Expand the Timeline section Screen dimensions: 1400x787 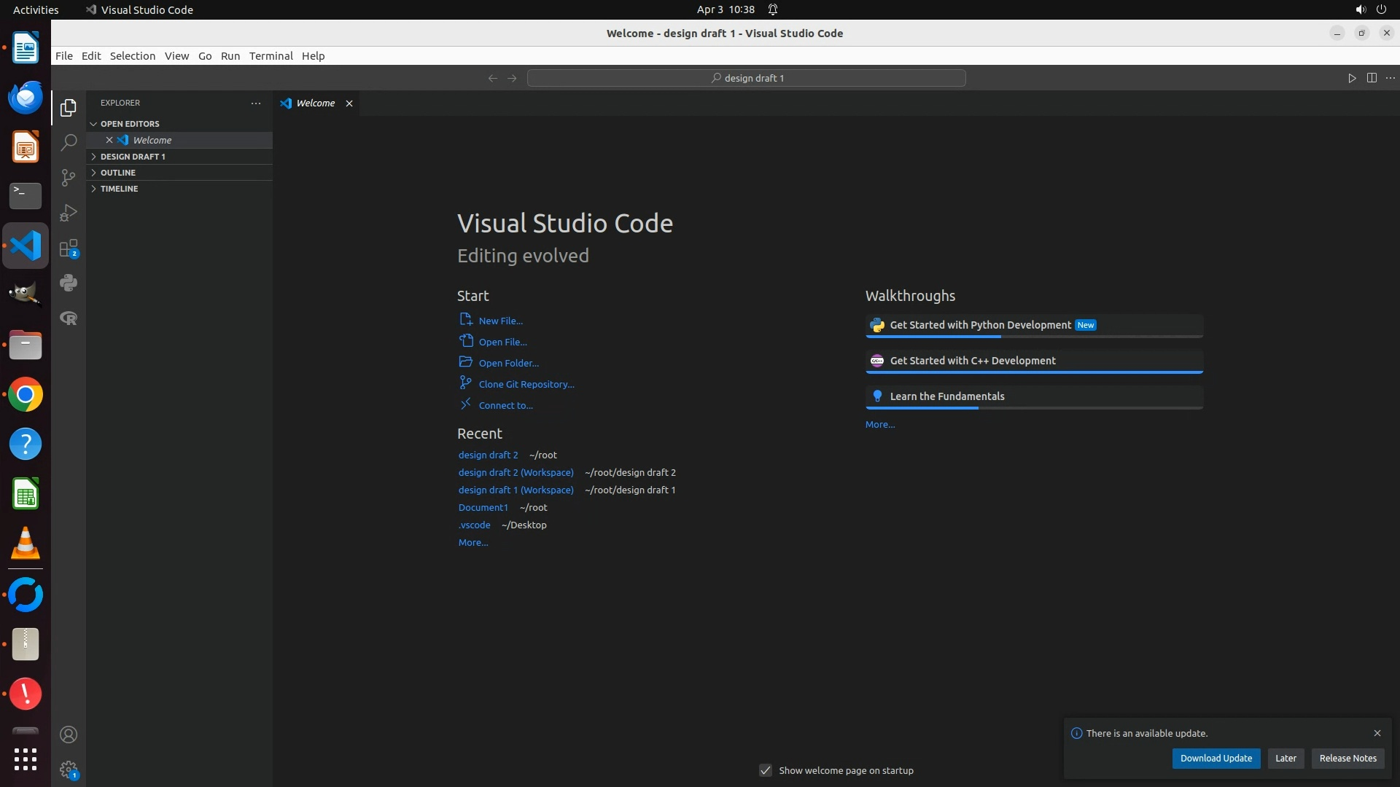[119, 189]
